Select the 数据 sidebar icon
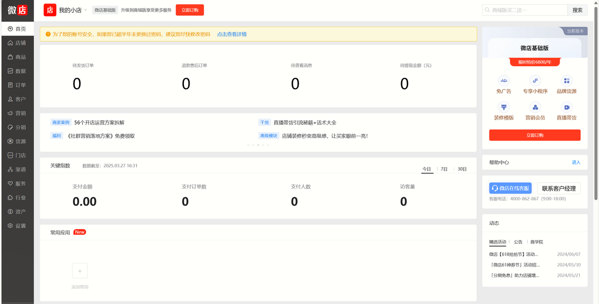 click(17, 71)
